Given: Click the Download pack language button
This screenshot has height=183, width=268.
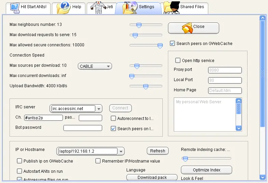Looking at the screenshot, I should click(152, 177).
